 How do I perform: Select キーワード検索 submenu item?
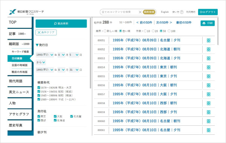20,52
